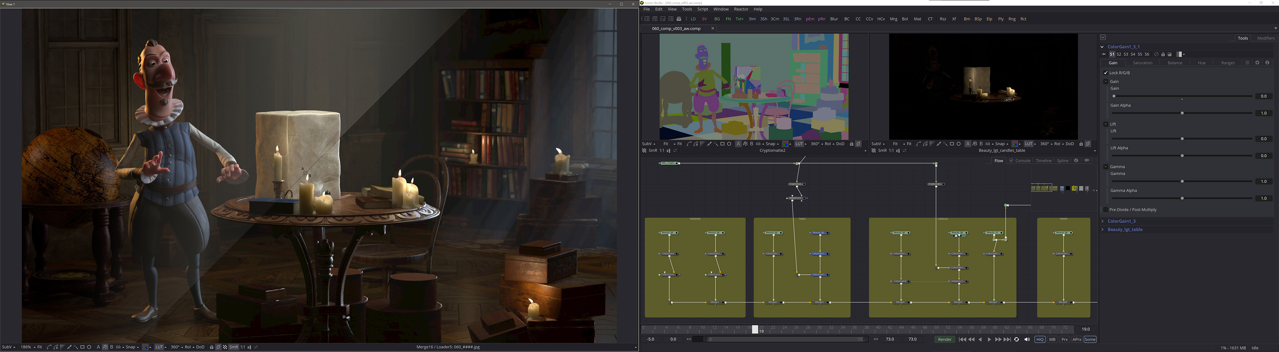Jump to the last frame
The height and width of the screenshot is (352, 1279).
(1007, 340)
